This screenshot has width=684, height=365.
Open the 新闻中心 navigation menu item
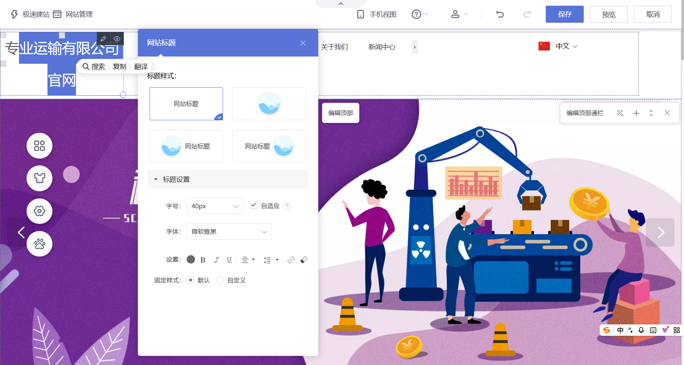click(381, 47)
